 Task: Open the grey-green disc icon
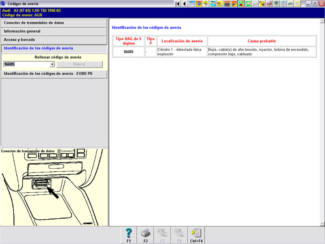pyautogui.click(x=276, y=4)
